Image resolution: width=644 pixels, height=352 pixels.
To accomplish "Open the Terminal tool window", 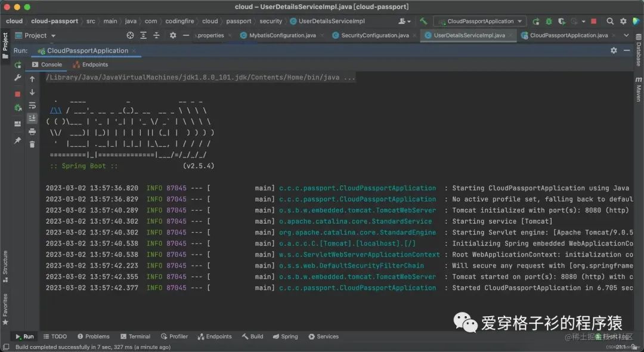I will click(136, 336).
